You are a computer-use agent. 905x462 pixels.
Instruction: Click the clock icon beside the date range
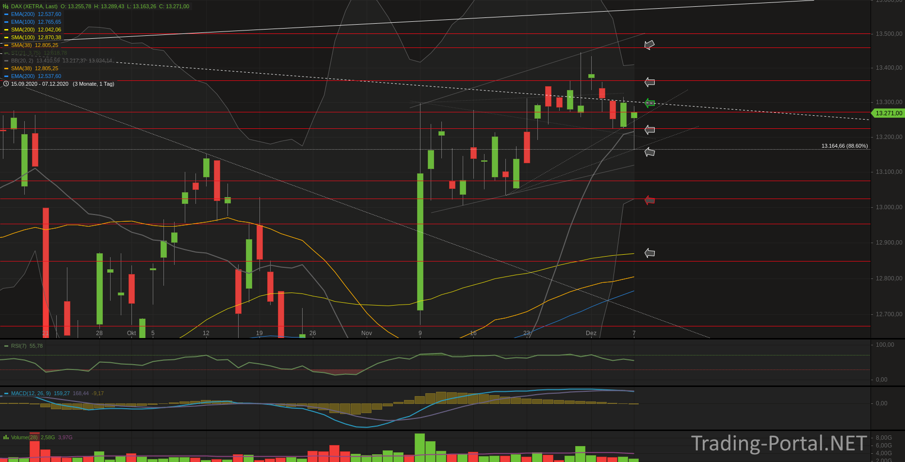tap(6, 84)
